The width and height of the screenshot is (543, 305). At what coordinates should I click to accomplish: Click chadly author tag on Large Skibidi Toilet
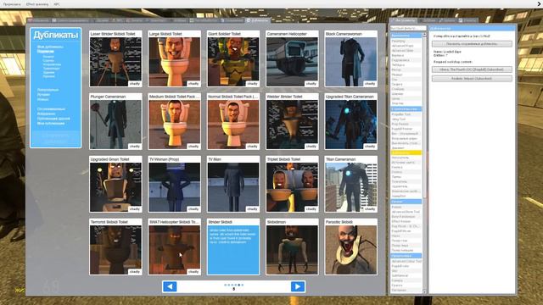(193, 84)
